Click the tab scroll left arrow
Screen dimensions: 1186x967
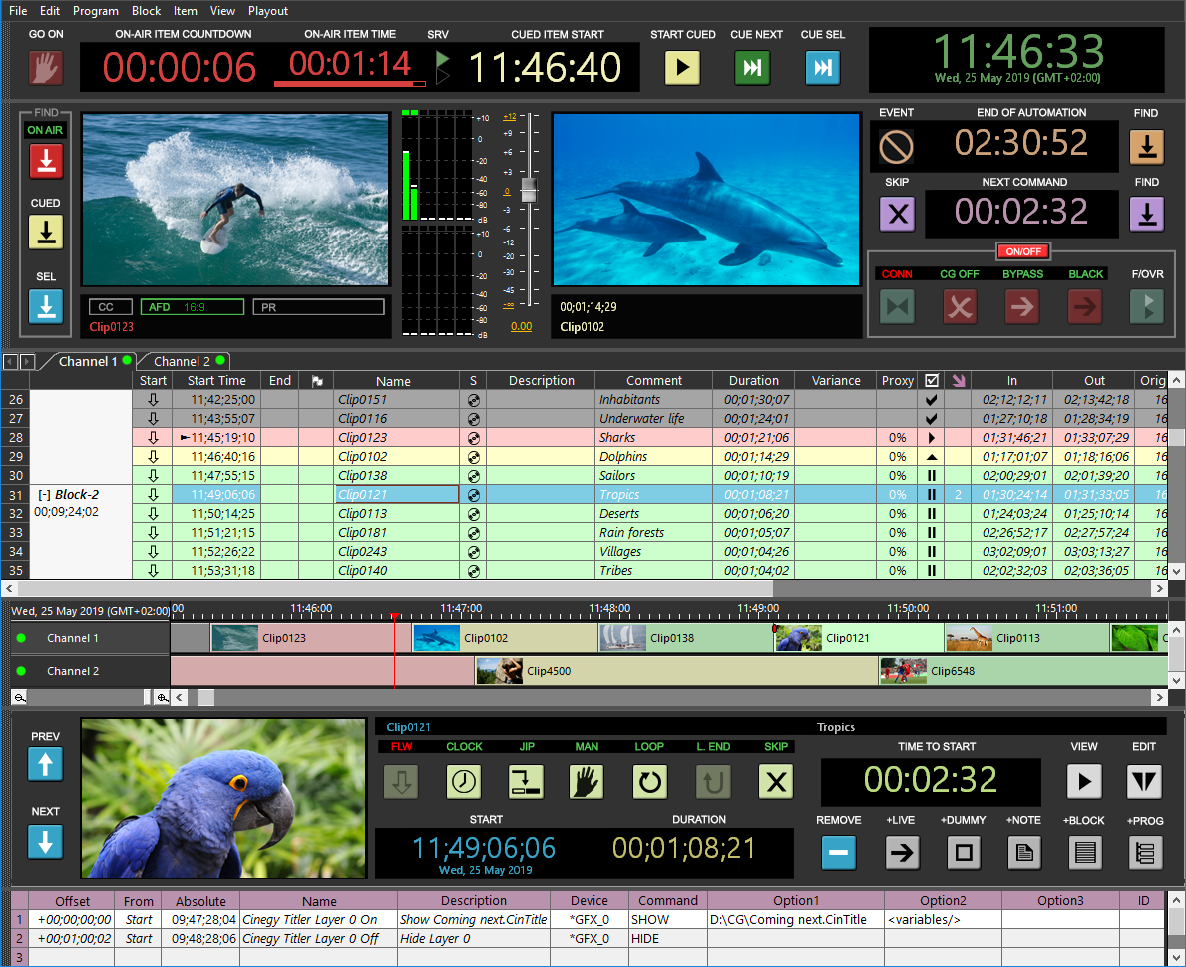tap(10, 361)
